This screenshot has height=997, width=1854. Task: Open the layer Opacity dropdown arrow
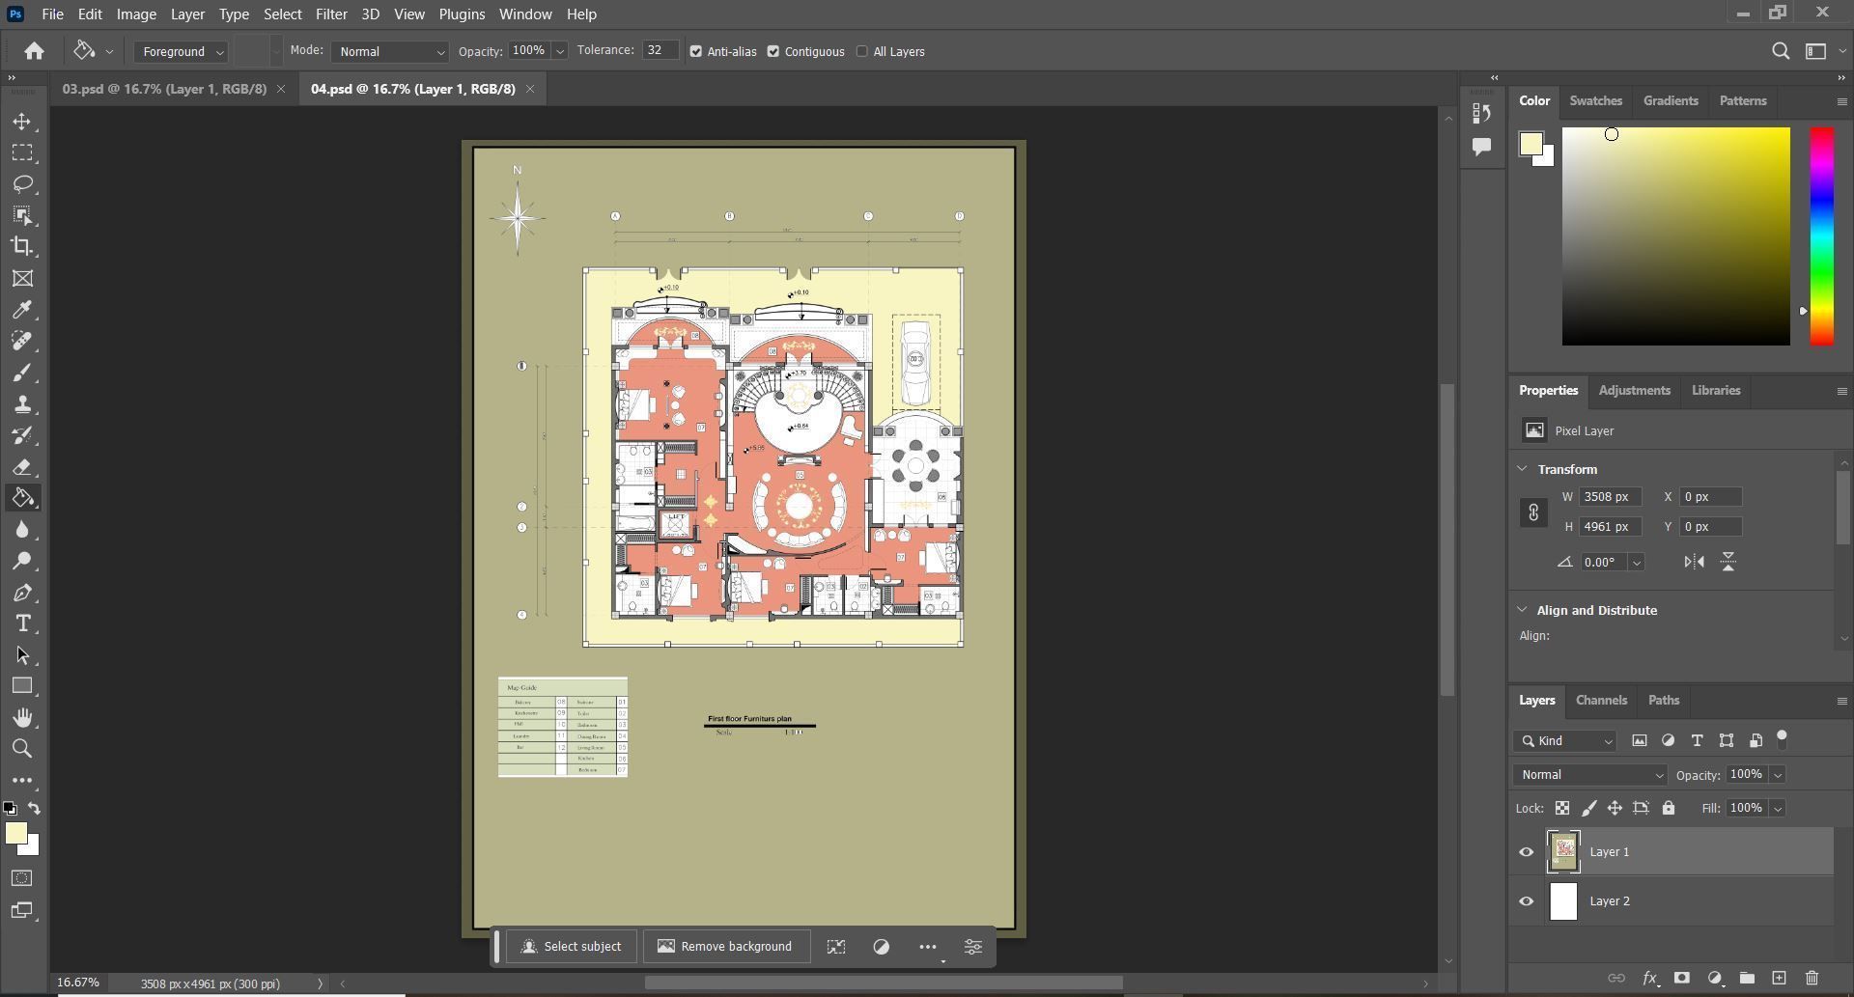(1777, 775)
